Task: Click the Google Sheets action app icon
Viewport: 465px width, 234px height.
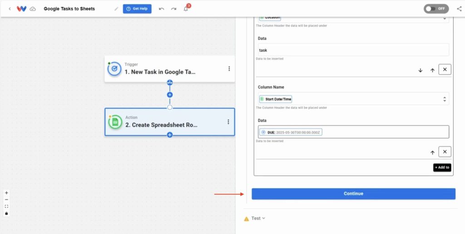Action: [115, 122]
